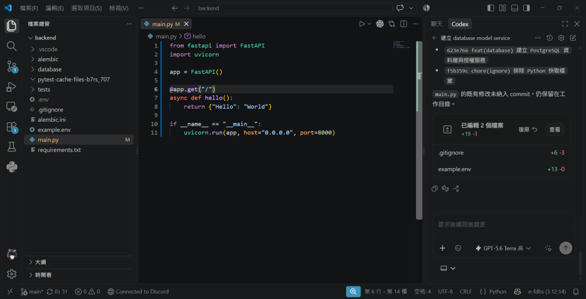The height and width of the screenshot is (299, 586).
Task: Open Codex task history clock icon
Action: tap(549, 38)
